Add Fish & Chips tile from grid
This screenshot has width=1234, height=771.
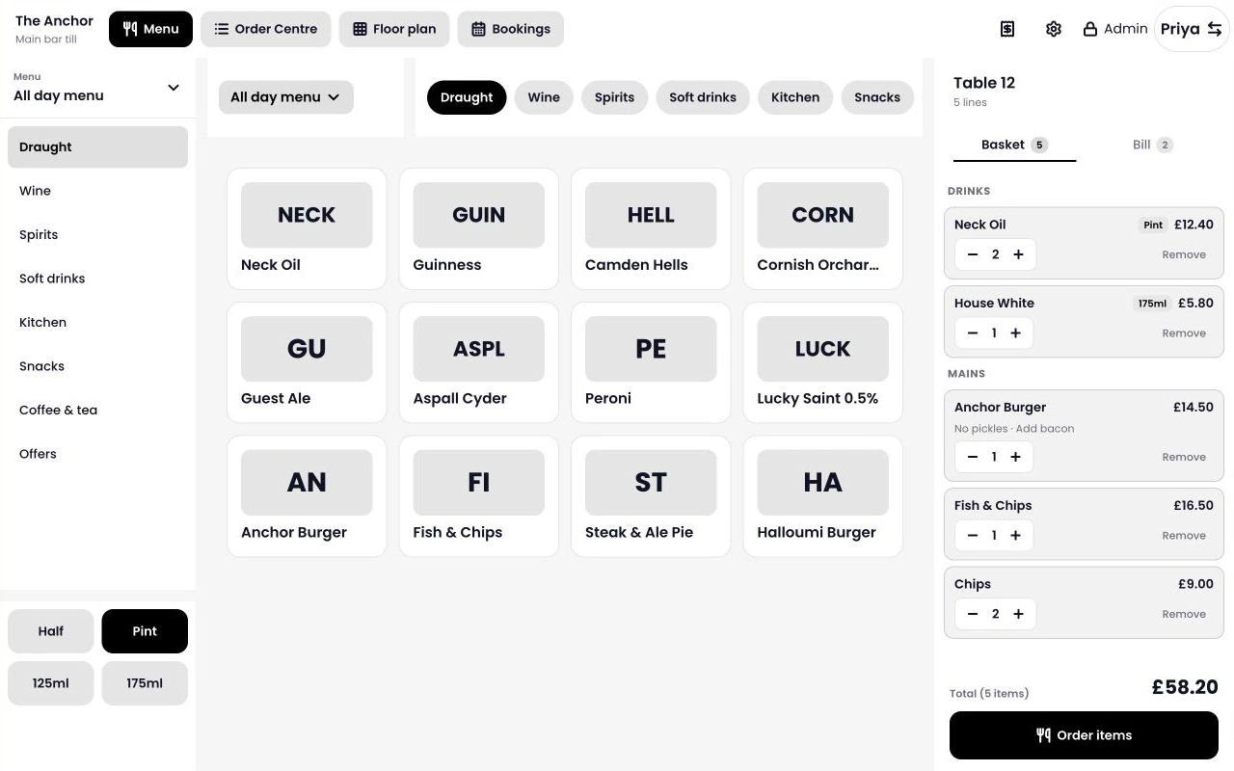point(479,496)
